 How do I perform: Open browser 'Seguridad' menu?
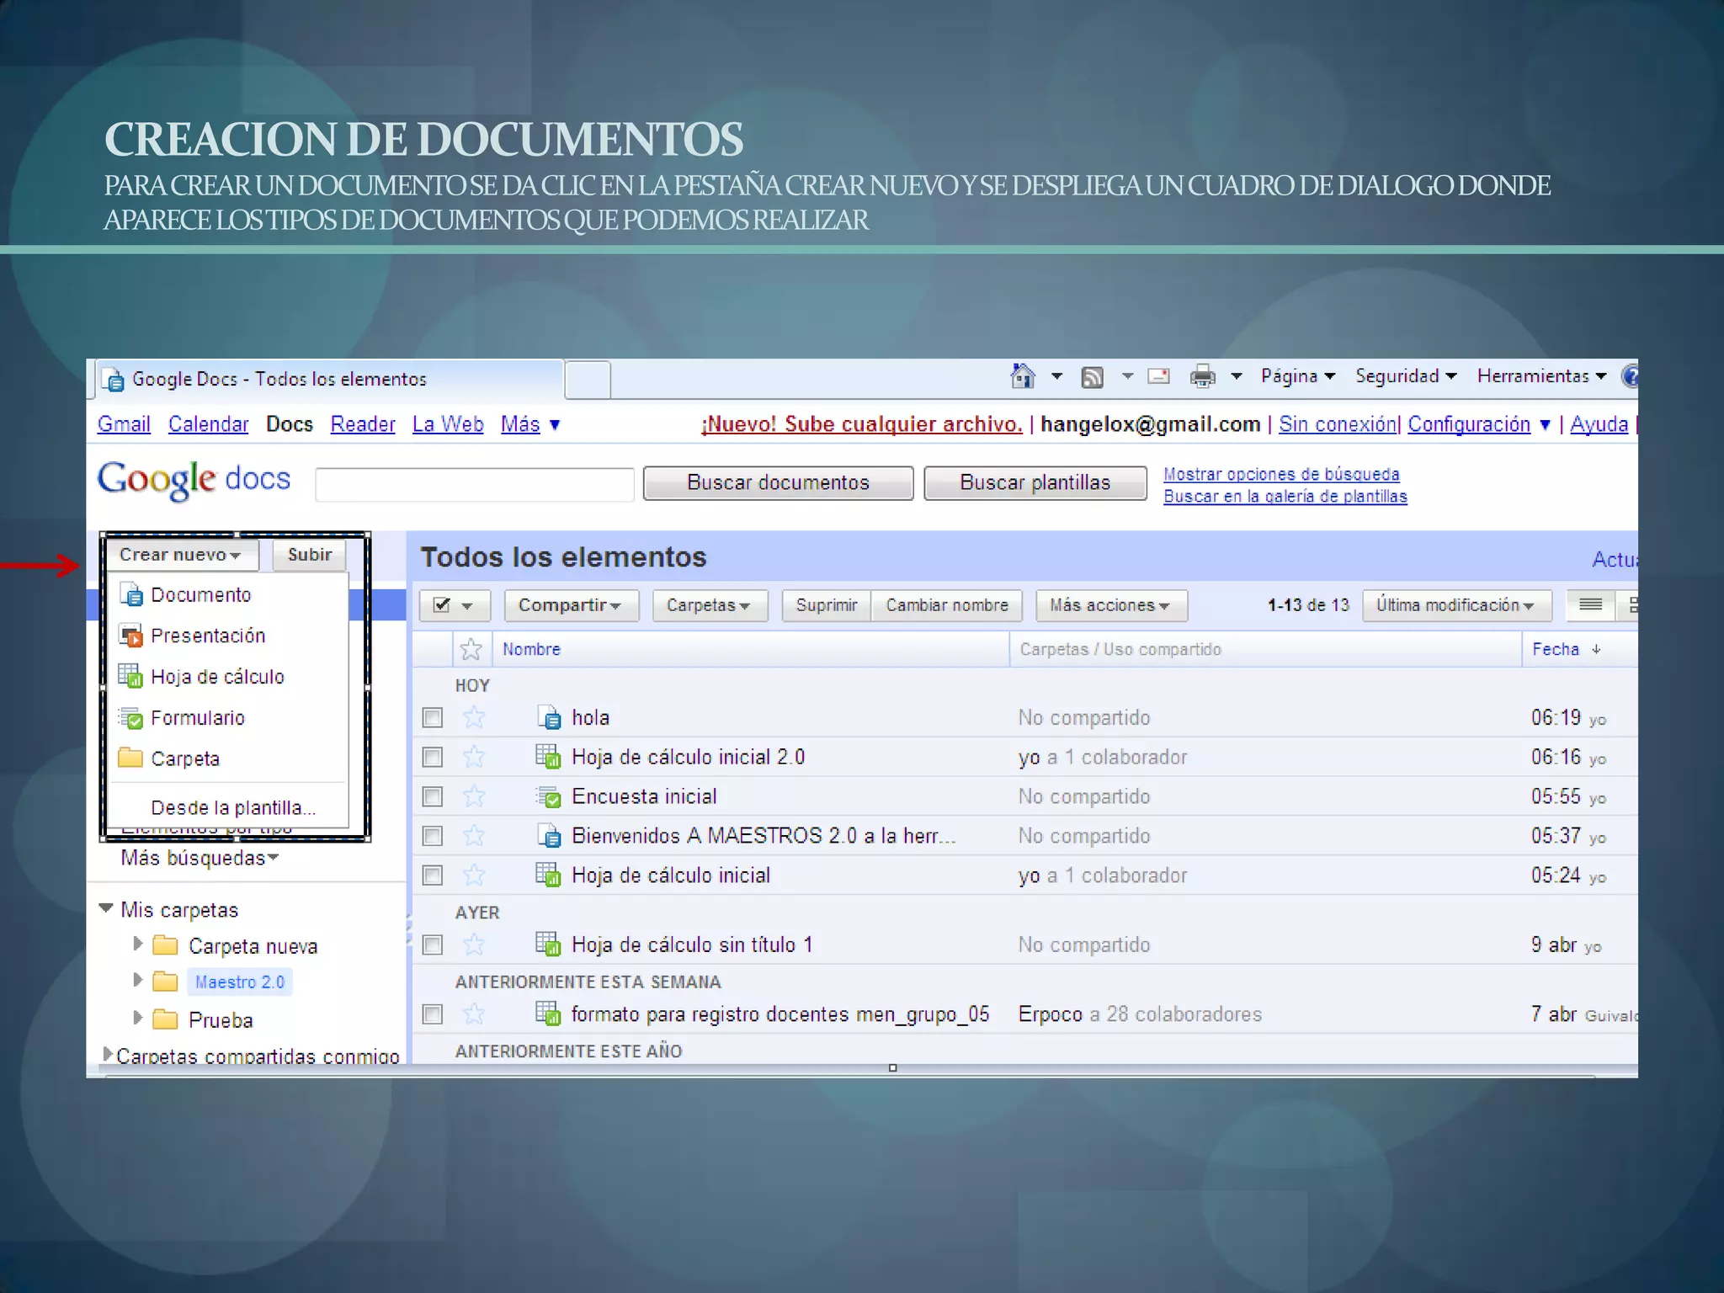pyautogui.click(x=1406, y=376)
